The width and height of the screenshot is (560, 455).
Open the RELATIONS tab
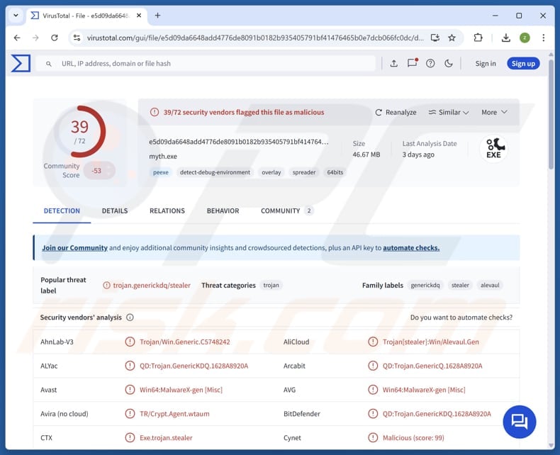click(167, 210)
